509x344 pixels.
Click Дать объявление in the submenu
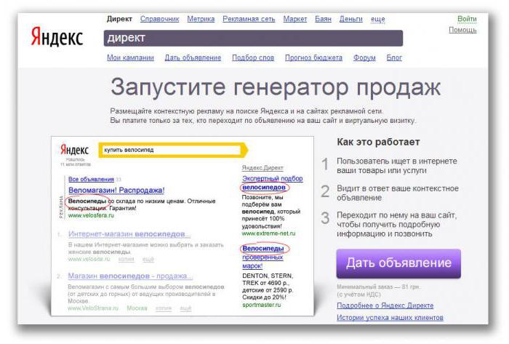(193, 57)
